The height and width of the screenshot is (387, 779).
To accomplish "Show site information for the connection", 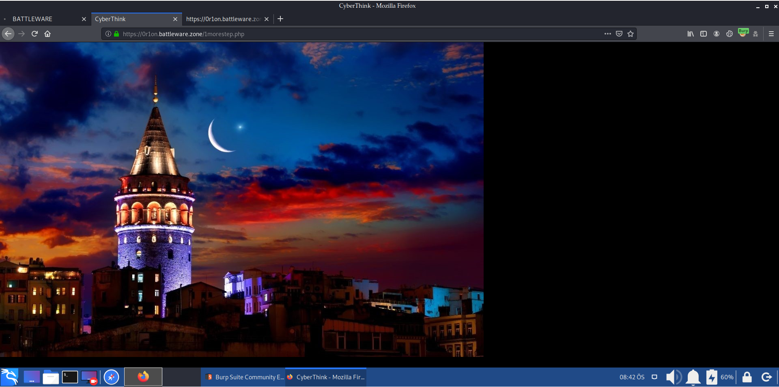I will click(x=108, y=34).
